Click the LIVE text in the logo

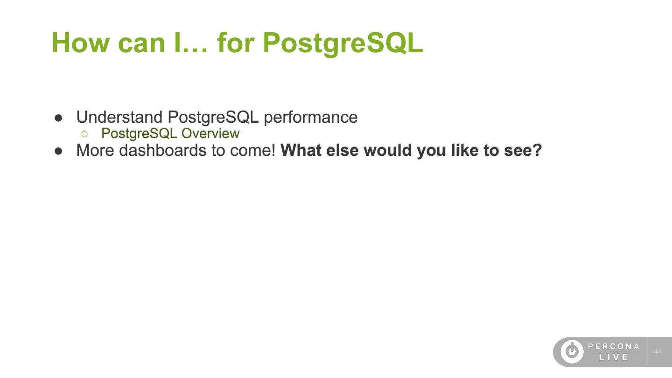(614, 357)
